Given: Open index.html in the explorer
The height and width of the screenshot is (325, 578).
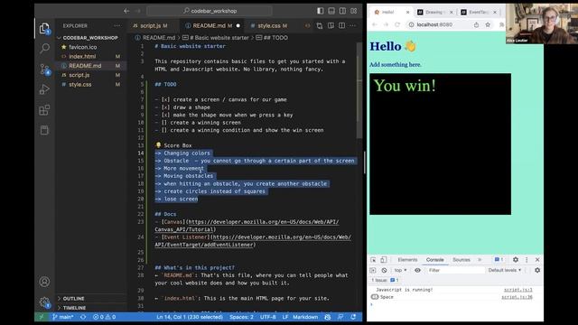Looking at the screenshot, I should [x=82, y=56].
